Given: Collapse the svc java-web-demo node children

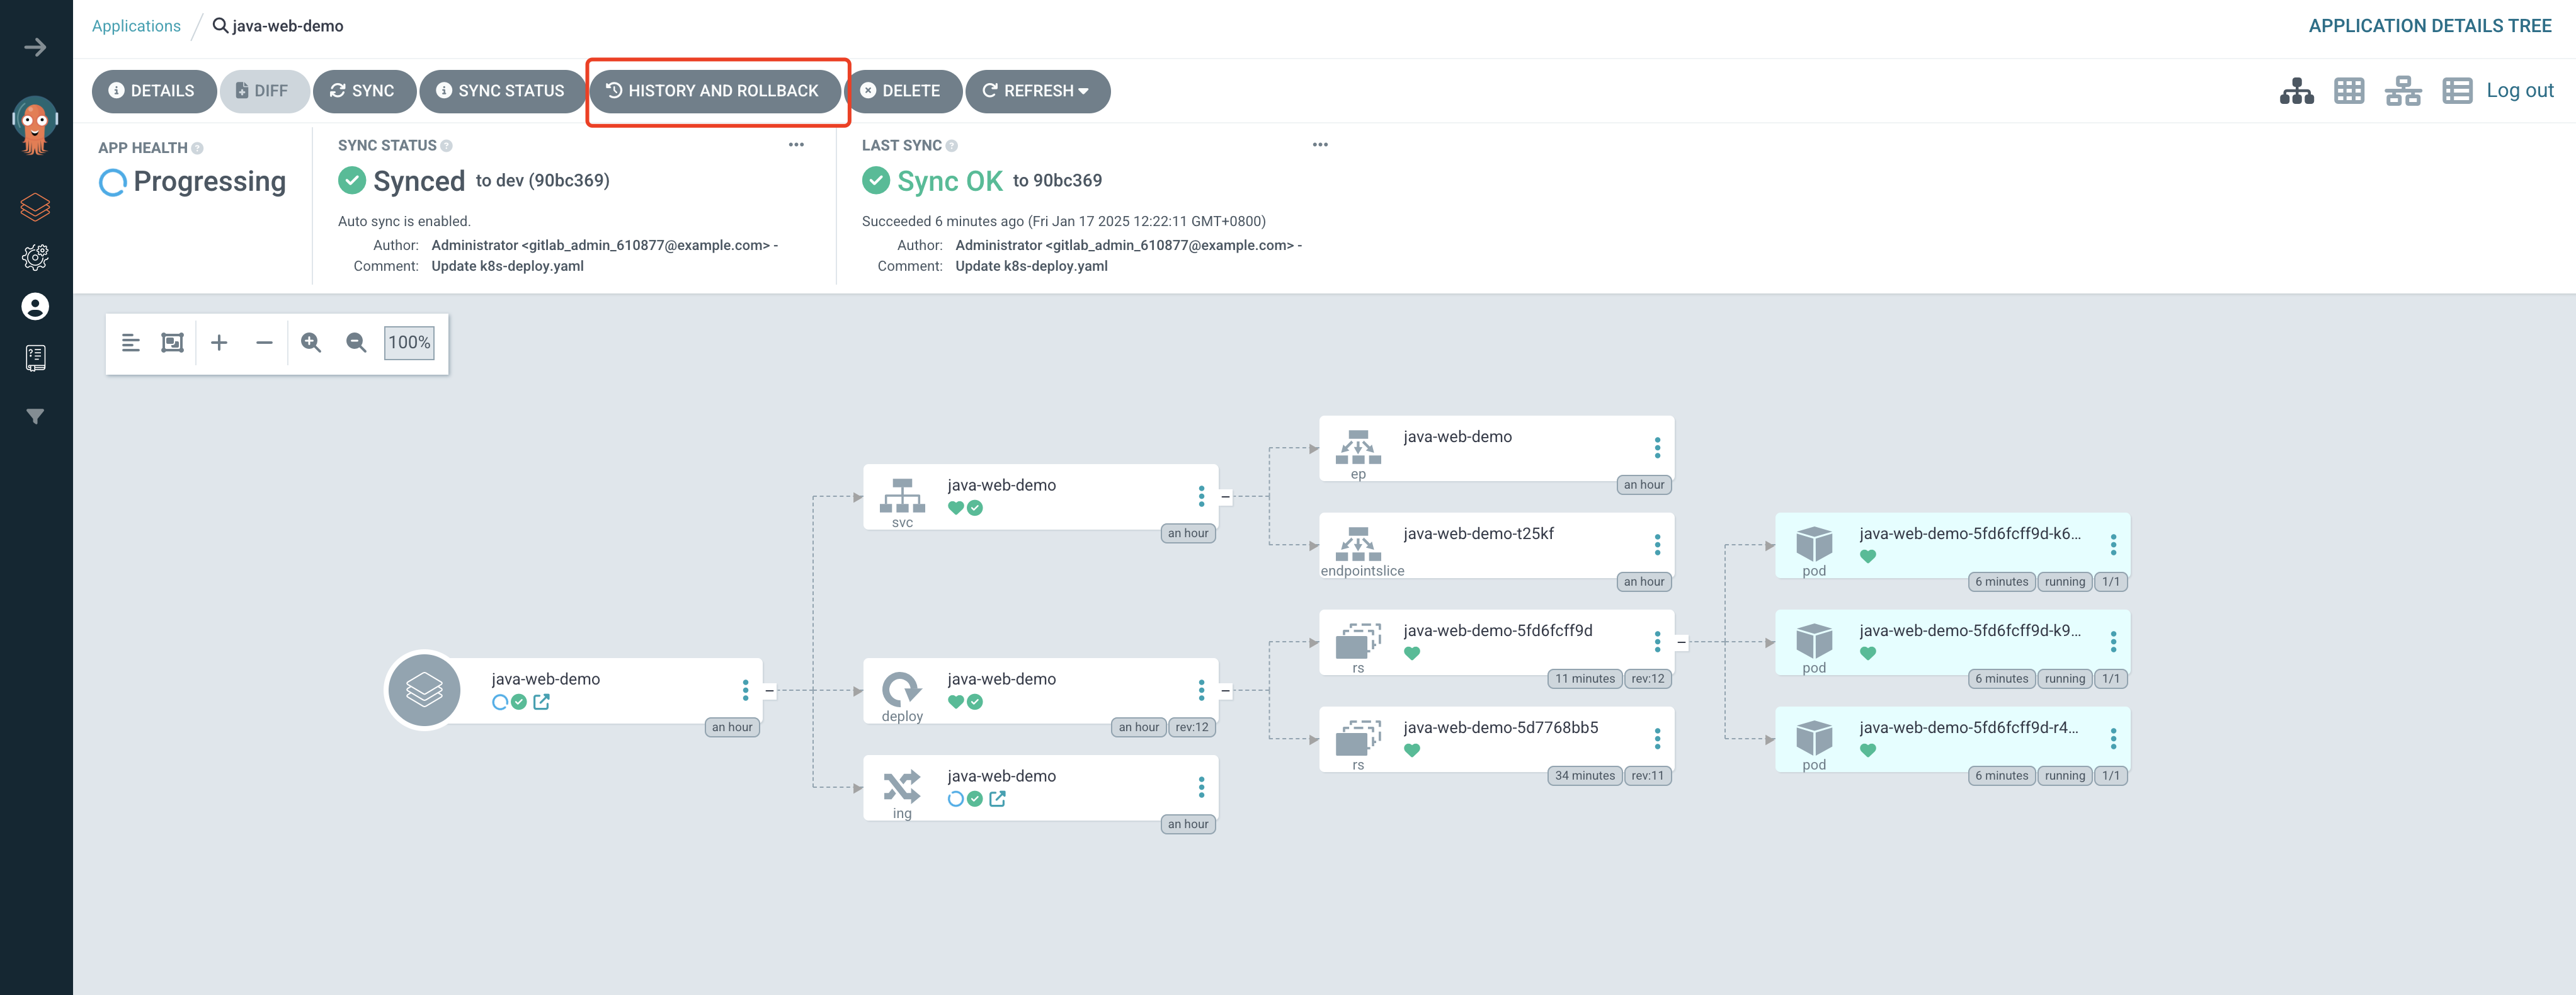Looking at the screenshot, I should [1225, 497].
